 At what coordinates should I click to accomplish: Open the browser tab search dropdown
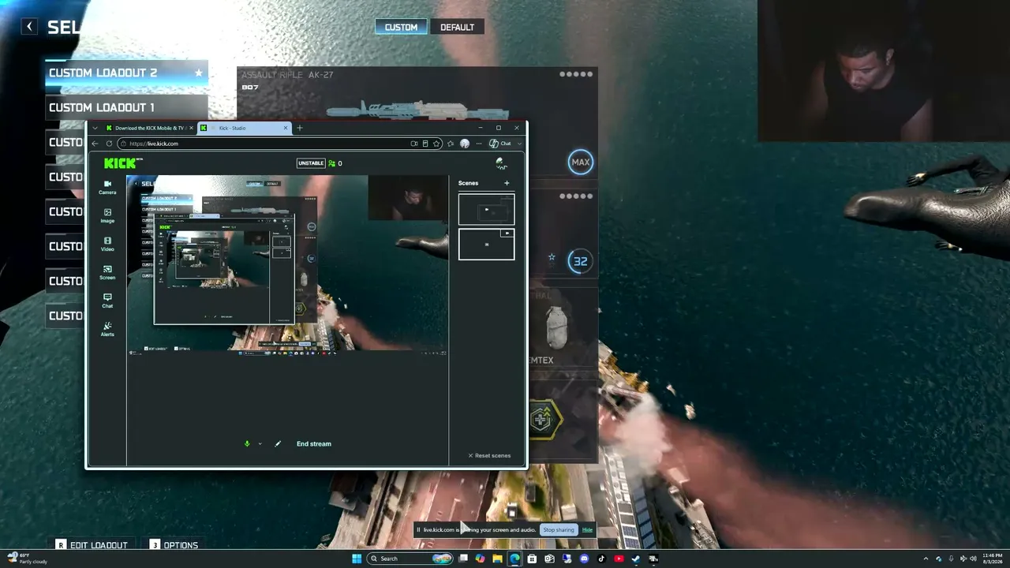95,128
